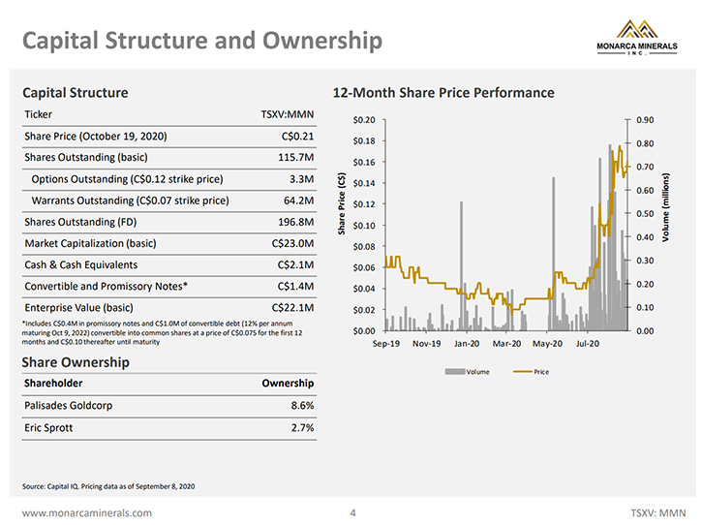This screenshot has width=702, height=525.
Task: Select the '12-Month Share Price Performance' heading
Action: (x=443, y=93)
